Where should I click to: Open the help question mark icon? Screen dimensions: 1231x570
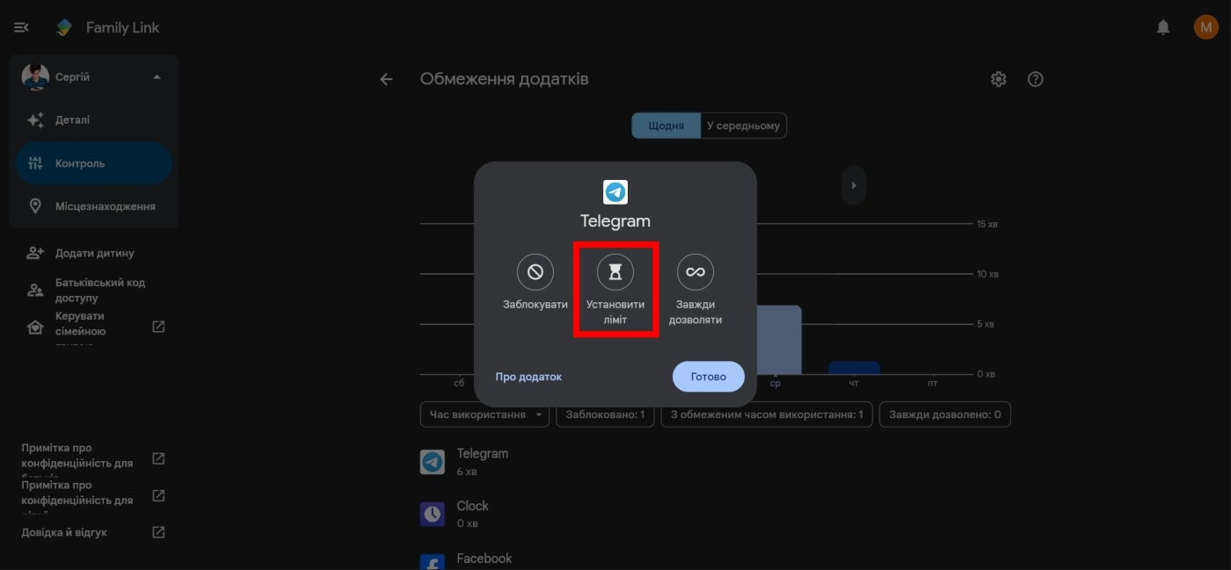point(1036,79)
